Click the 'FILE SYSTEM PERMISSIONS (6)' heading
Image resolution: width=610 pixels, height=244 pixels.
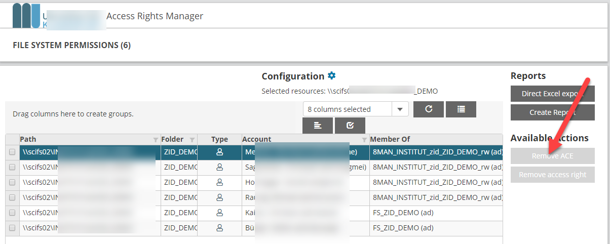(x=71, y=45)
